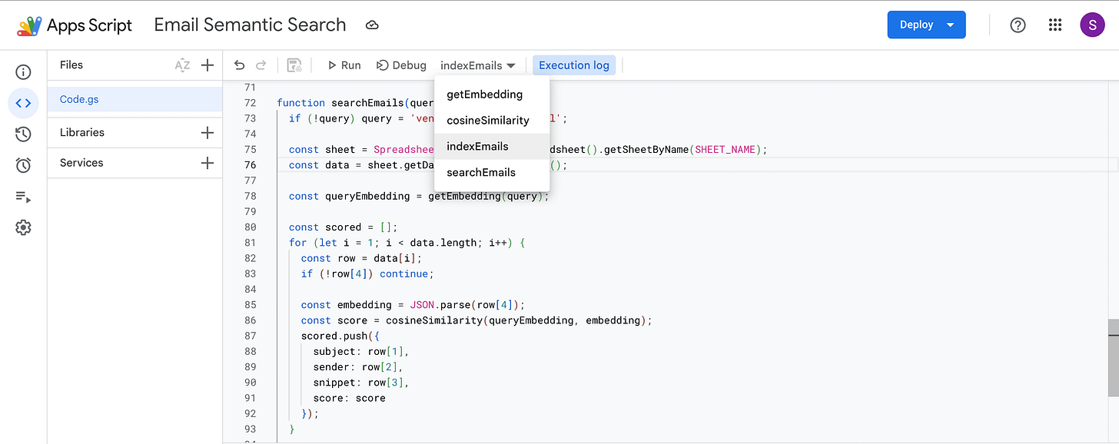Viewport: 1119px width, 444px height.
Task: Open the Overview page in sidebar
Action: click(23, 72)
